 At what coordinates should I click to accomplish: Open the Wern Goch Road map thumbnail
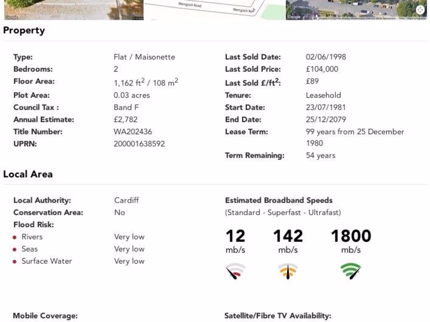click(x=214, y=9)
